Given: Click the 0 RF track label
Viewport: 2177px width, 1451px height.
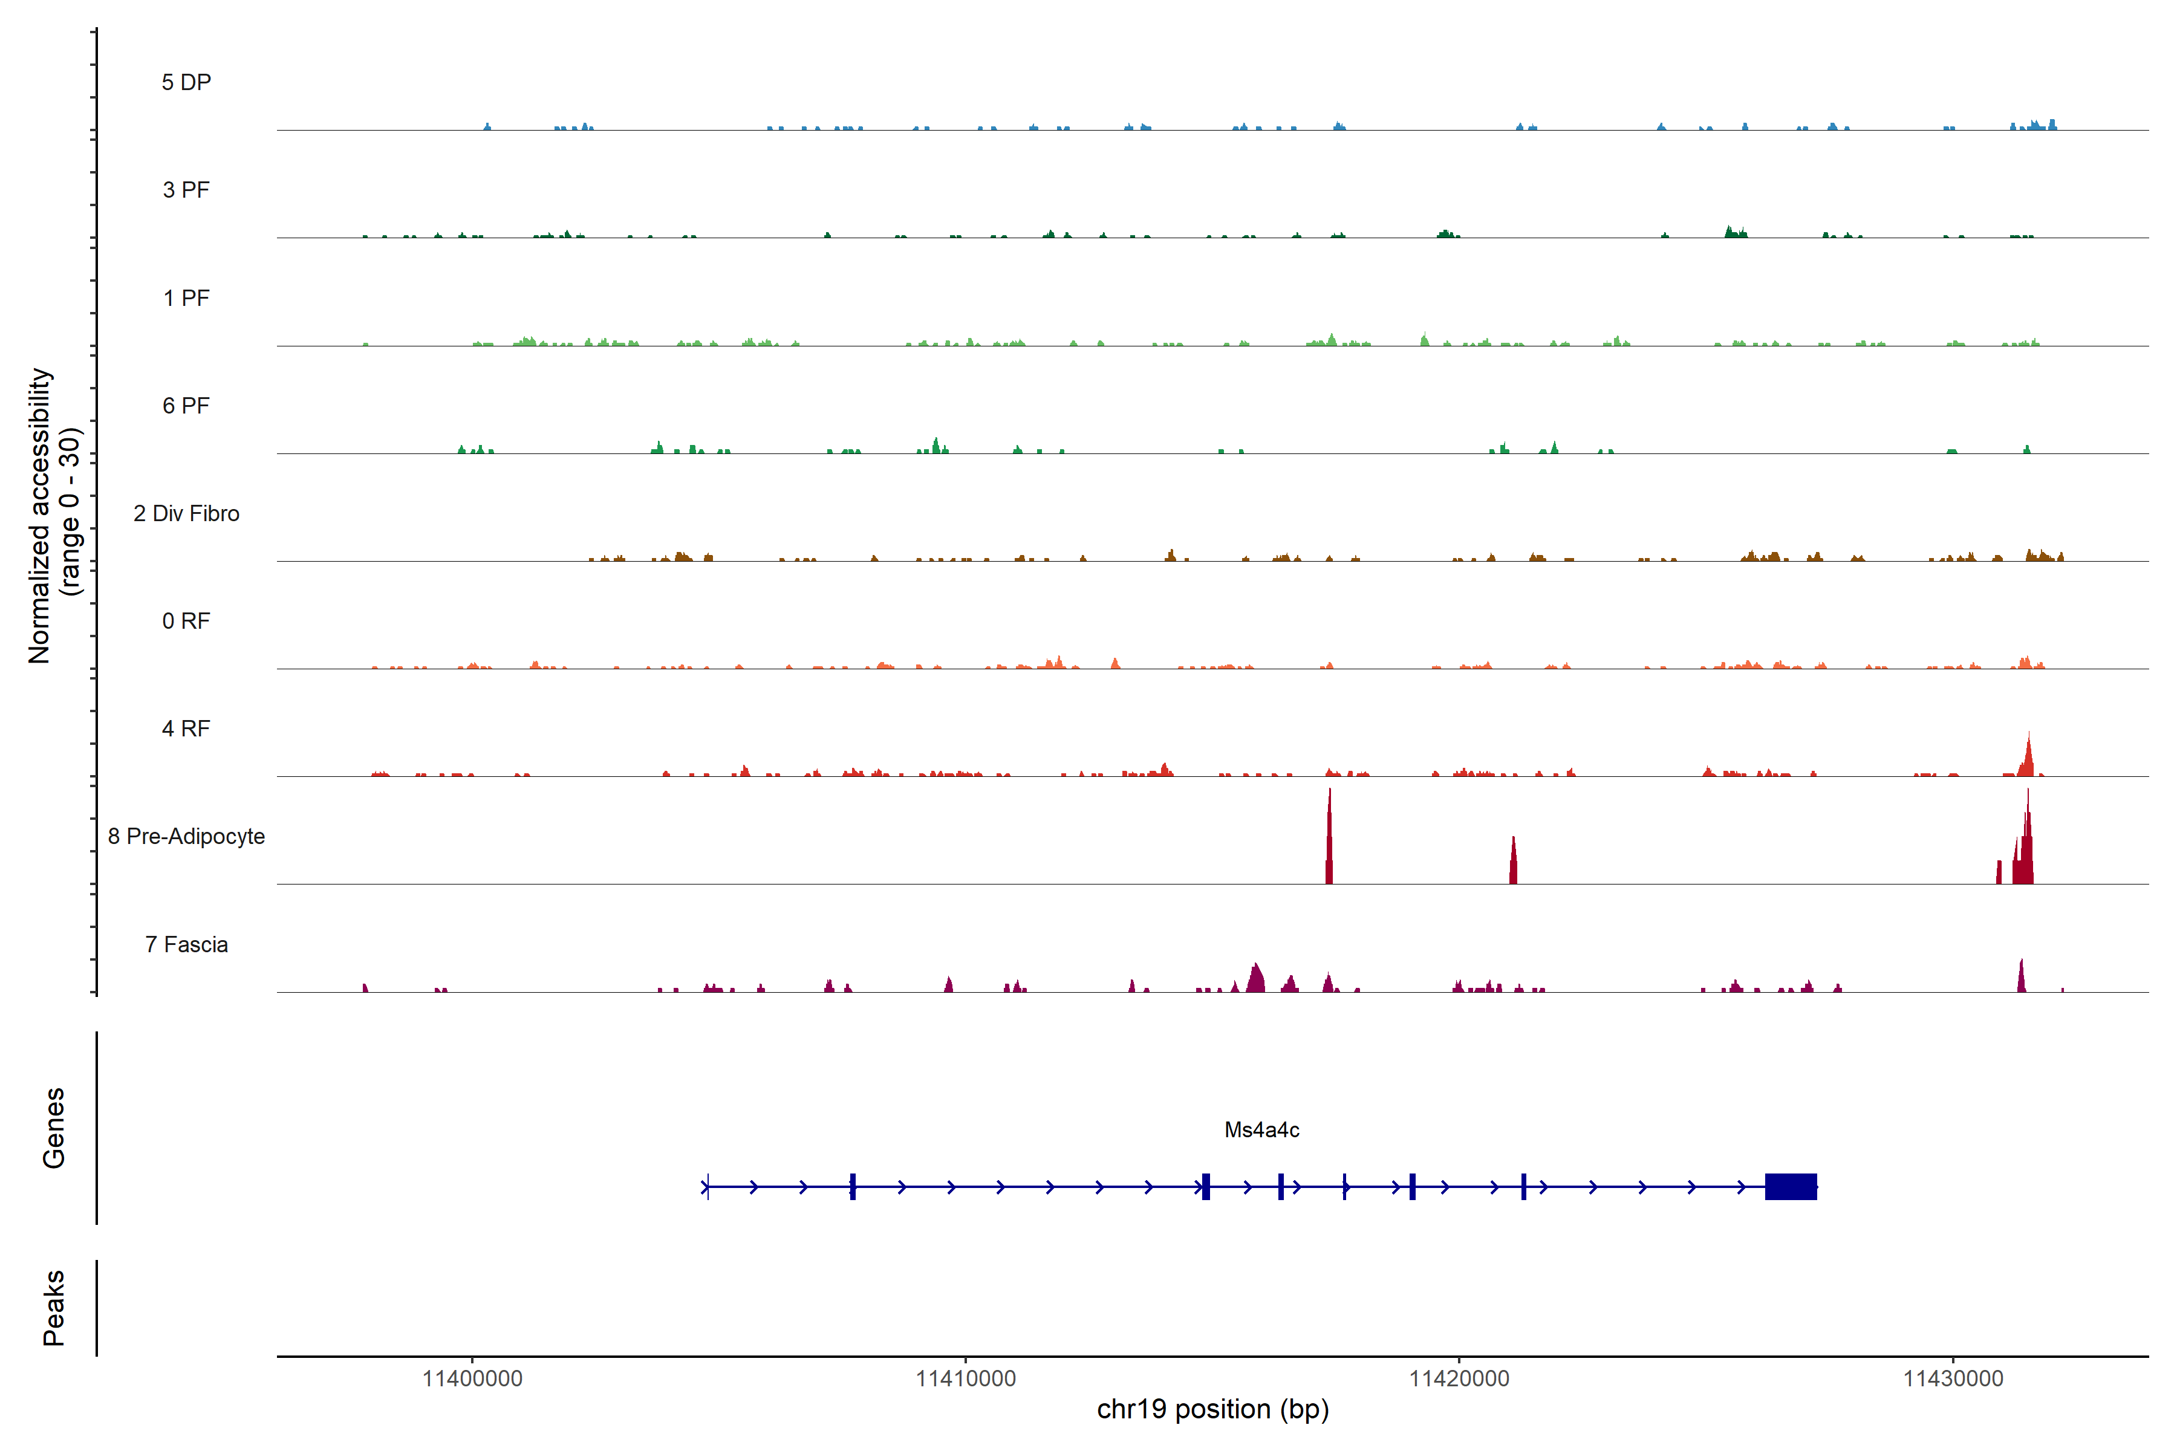Looking at the screenshot, I should point(186,621).
